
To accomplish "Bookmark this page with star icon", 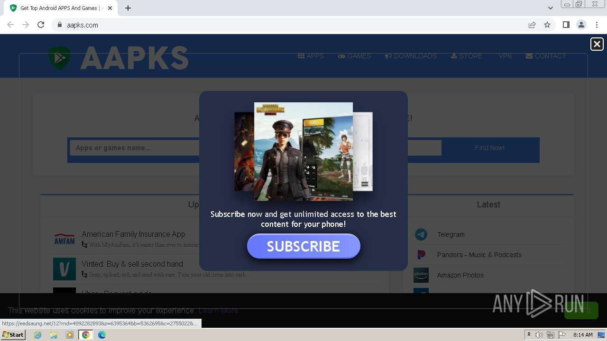I will tap(547, 25).
